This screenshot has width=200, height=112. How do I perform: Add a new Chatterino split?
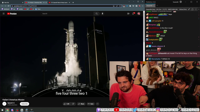pyautogui.click(x=199, y=9)
